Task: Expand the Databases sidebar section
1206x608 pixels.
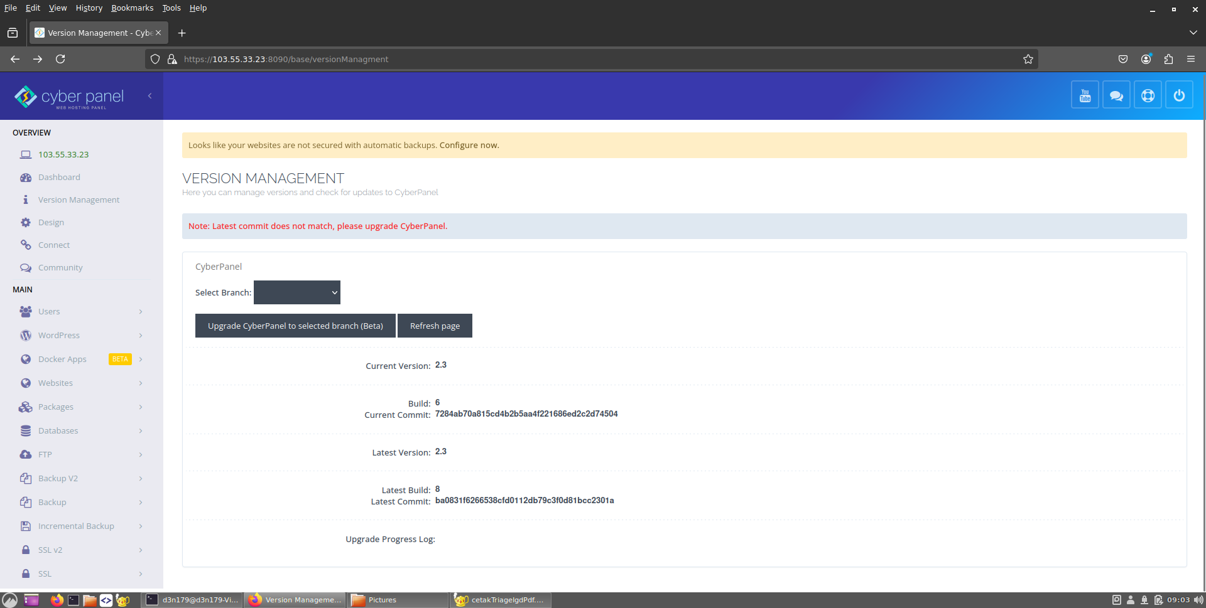Action: coord(58,430)
